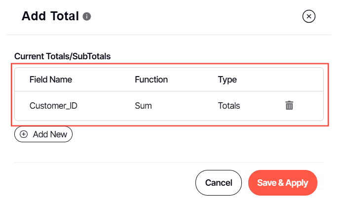Click the plus icon in Add New
344x204 pixels.
coord(24,134)
